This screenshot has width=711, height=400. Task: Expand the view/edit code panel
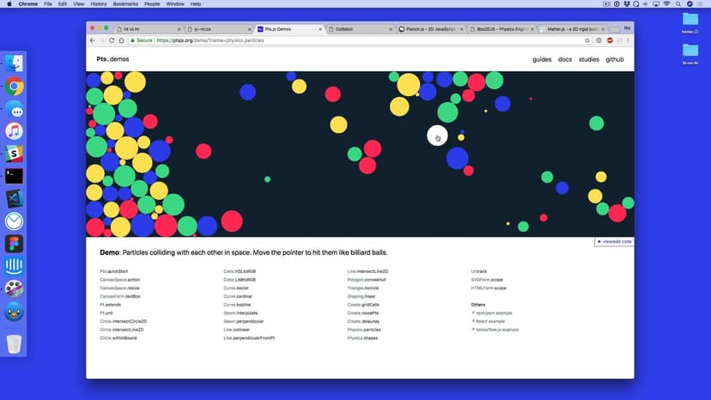click(614, 242)
